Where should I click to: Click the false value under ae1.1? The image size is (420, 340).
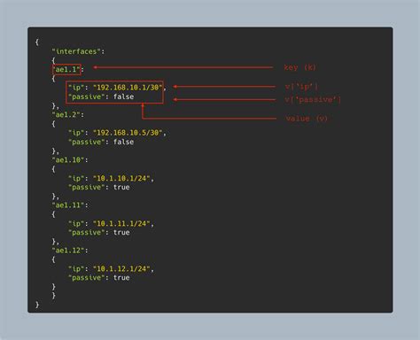click(x=123, y=97)
